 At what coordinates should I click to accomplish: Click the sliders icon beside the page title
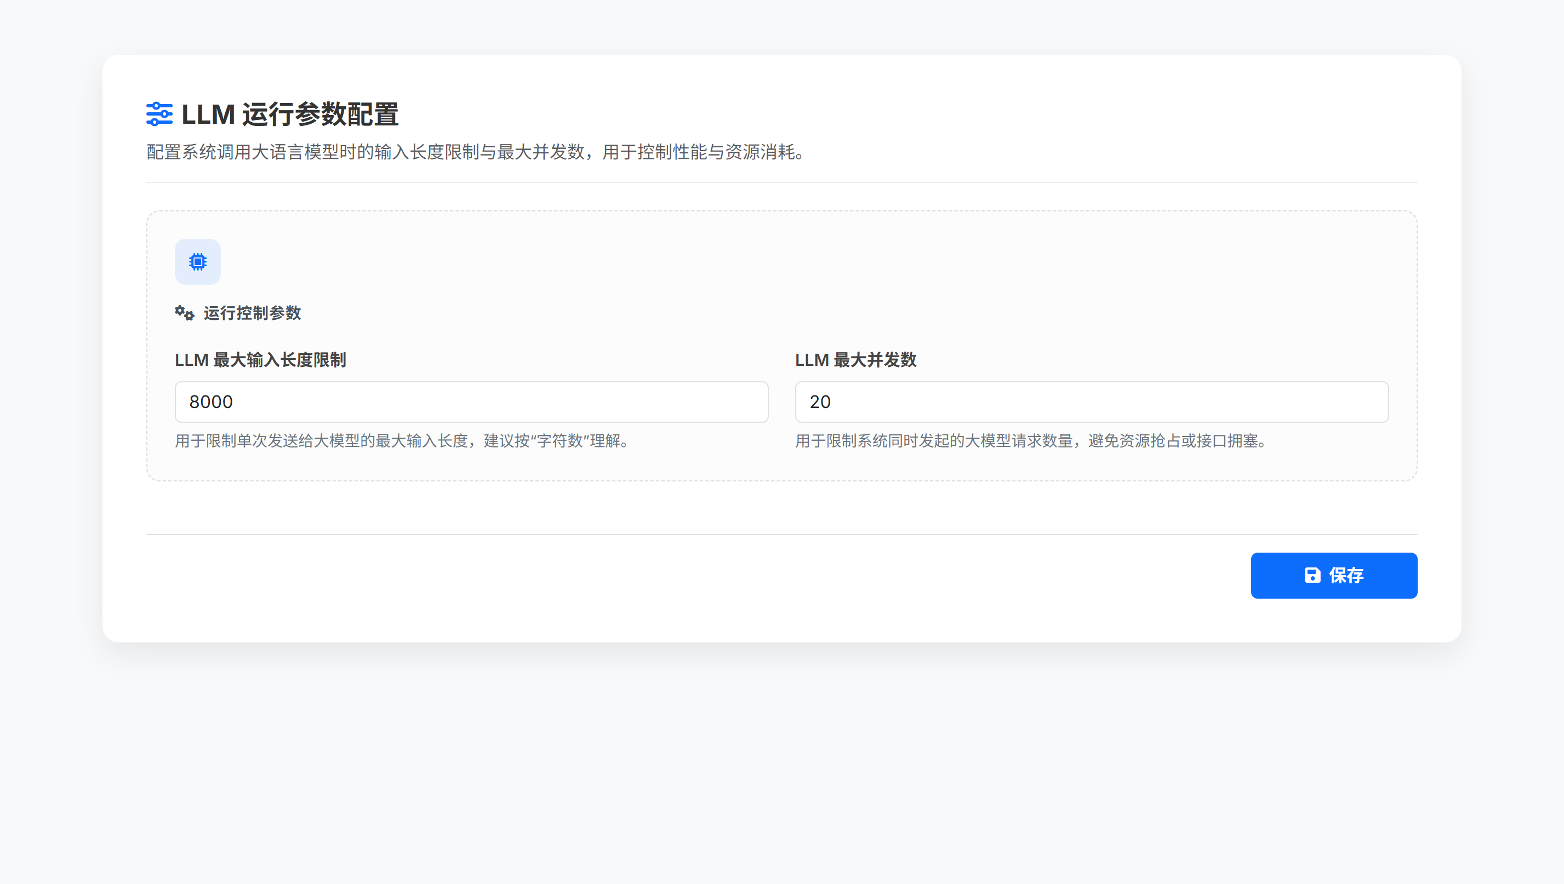(159, 114)
